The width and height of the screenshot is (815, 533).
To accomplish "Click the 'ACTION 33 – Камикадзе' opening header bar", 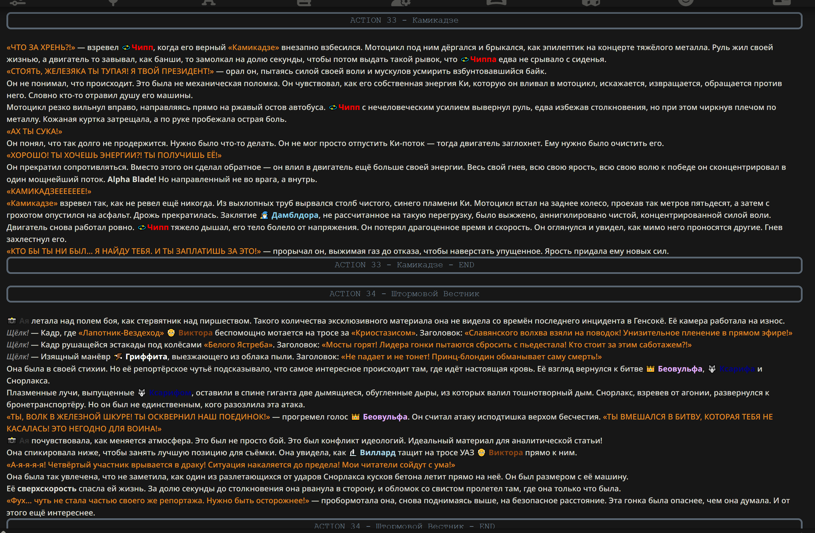I will coord(404,21).
